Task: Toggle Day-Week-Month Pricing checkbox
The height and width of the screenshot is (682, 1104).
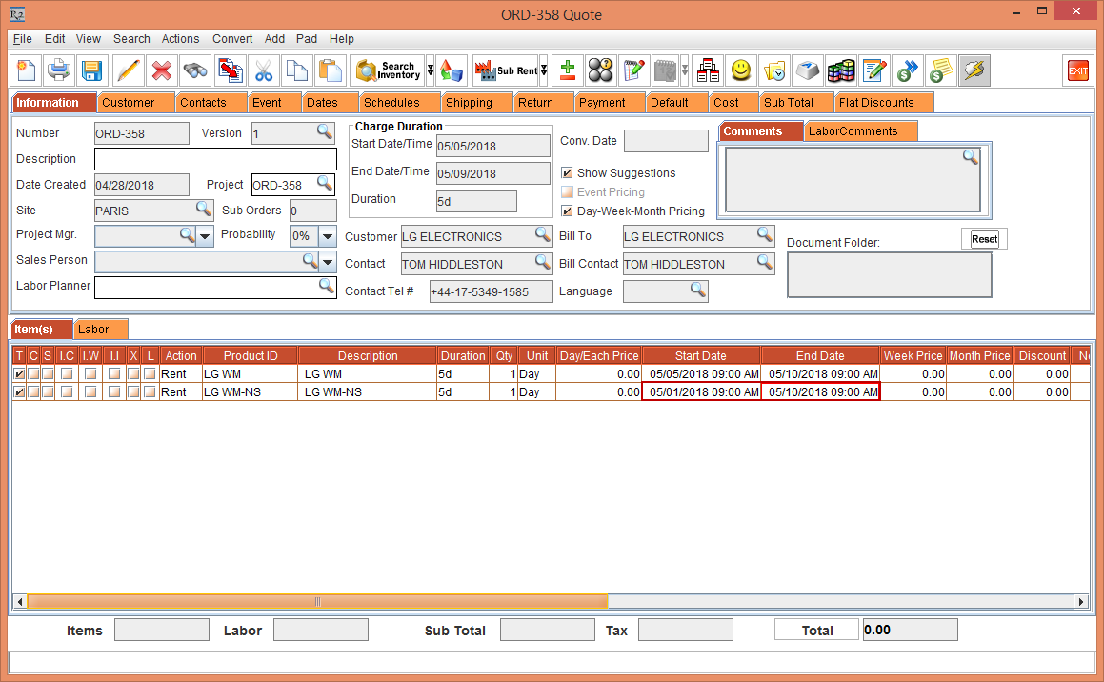Action: [567, 211]
